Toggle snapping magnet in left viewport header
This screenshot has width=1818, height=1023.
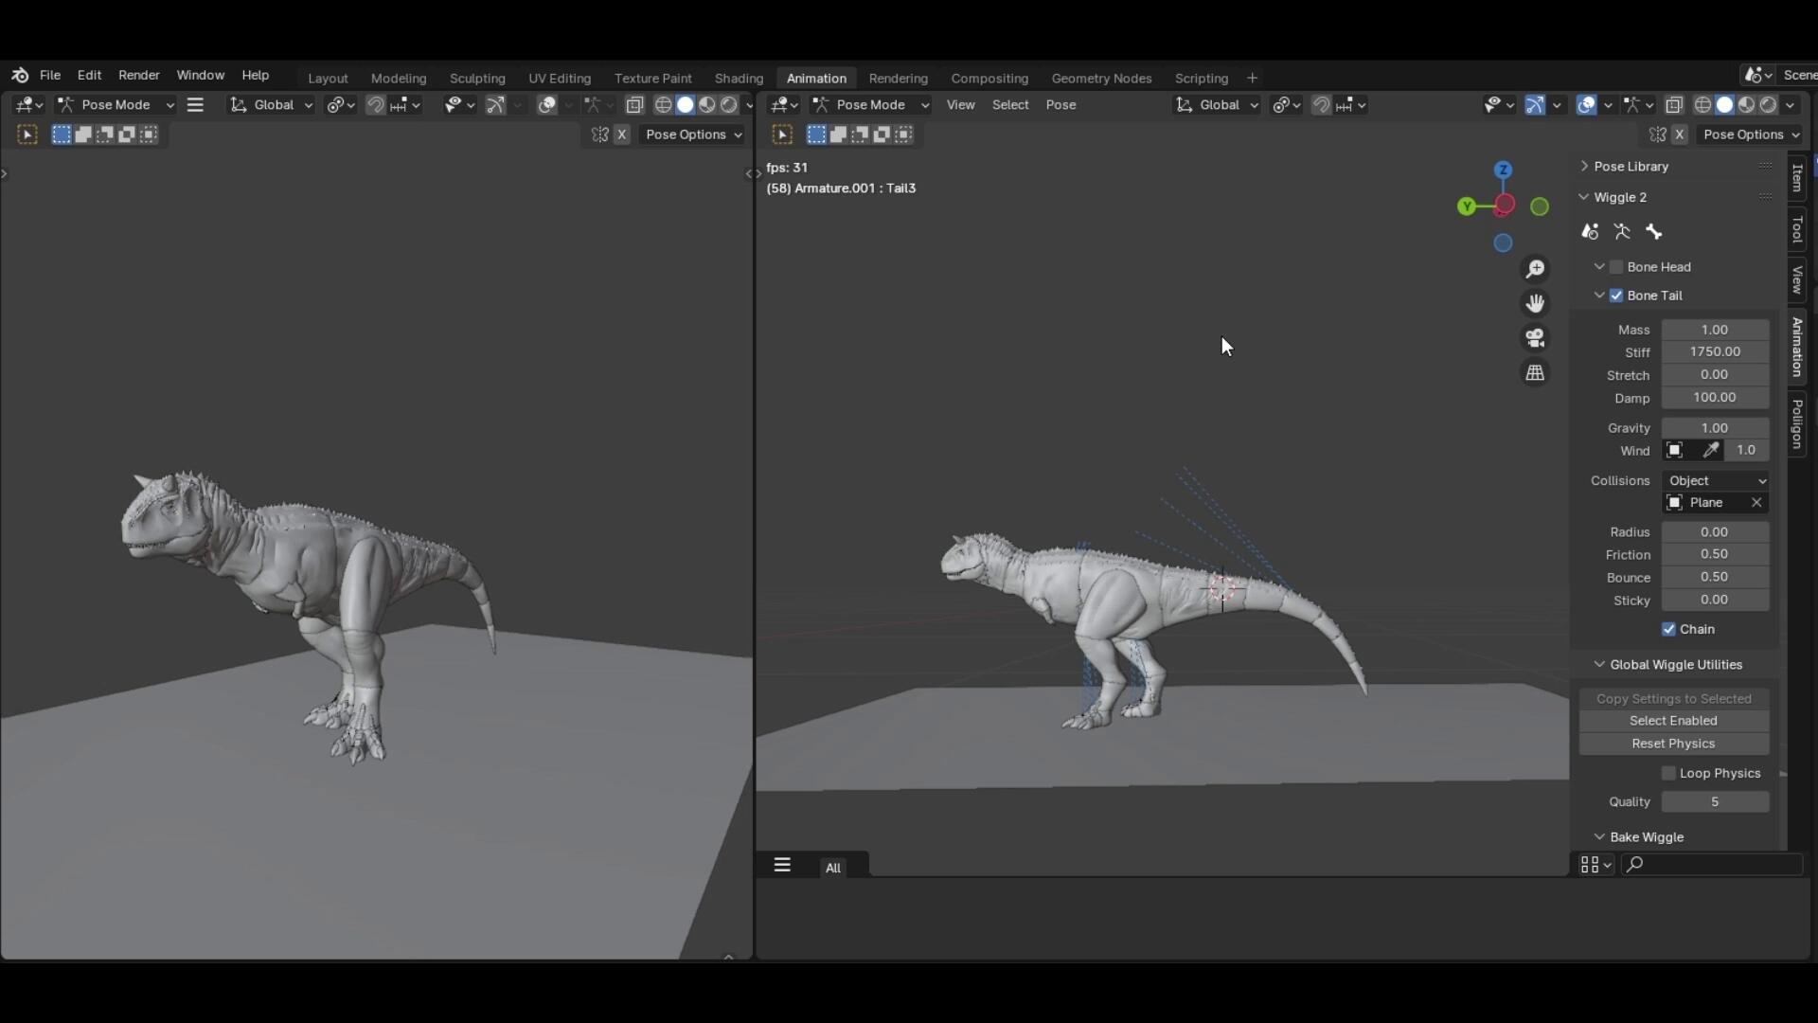click(x=376, y=105)
